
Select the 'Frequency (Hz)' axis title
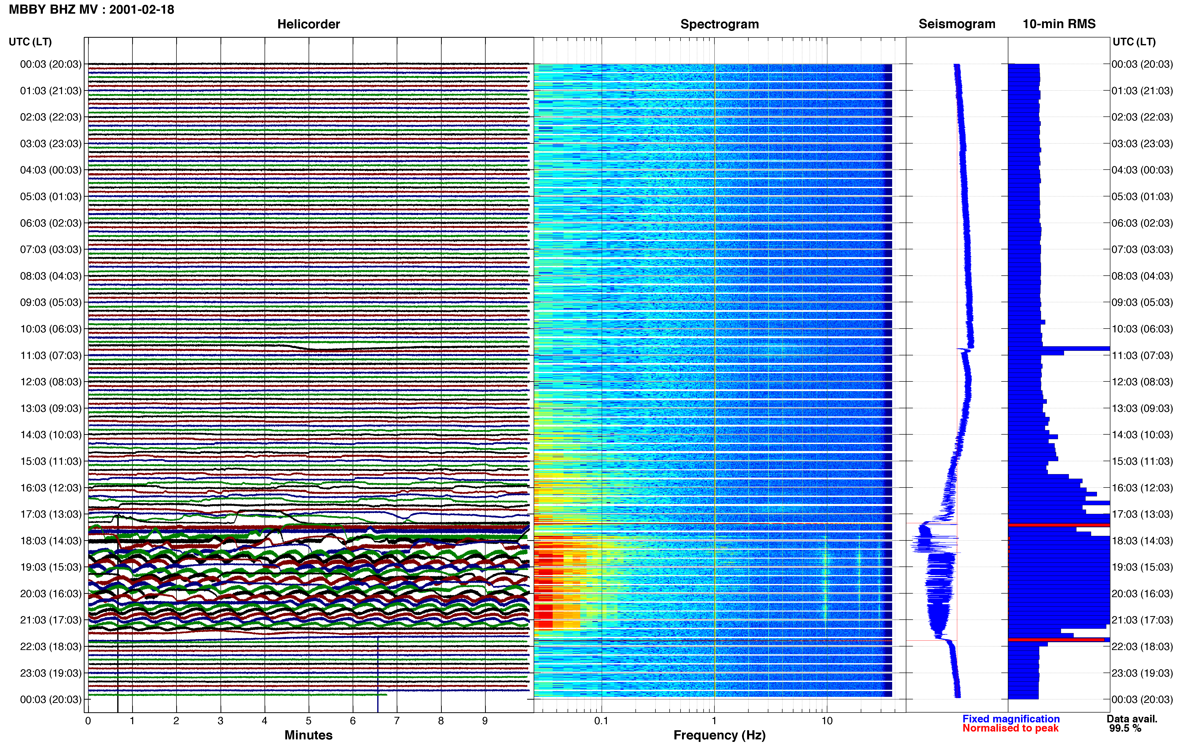pos(719,735)
